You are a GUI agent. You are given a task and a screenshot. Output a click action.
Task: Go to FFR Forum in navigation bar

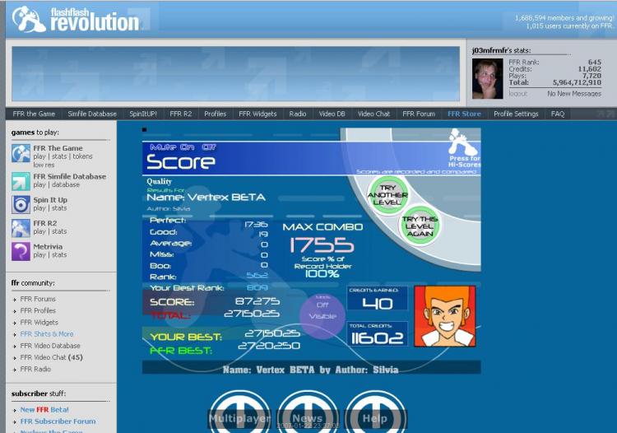tap(419, 114)
